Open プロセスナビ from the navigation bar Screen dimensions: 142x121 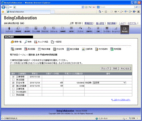pos(45,29)
